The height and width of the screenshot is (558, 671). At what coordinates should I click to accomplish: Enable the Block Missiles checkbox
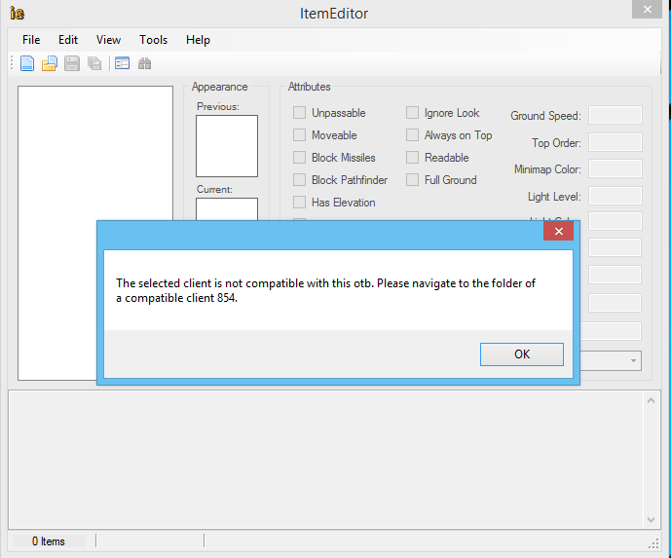tap(300, 158)
